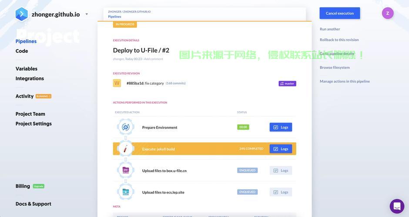Click the Buddy logo icon
The height and width of the screenshot is (217, 409).
22,14
